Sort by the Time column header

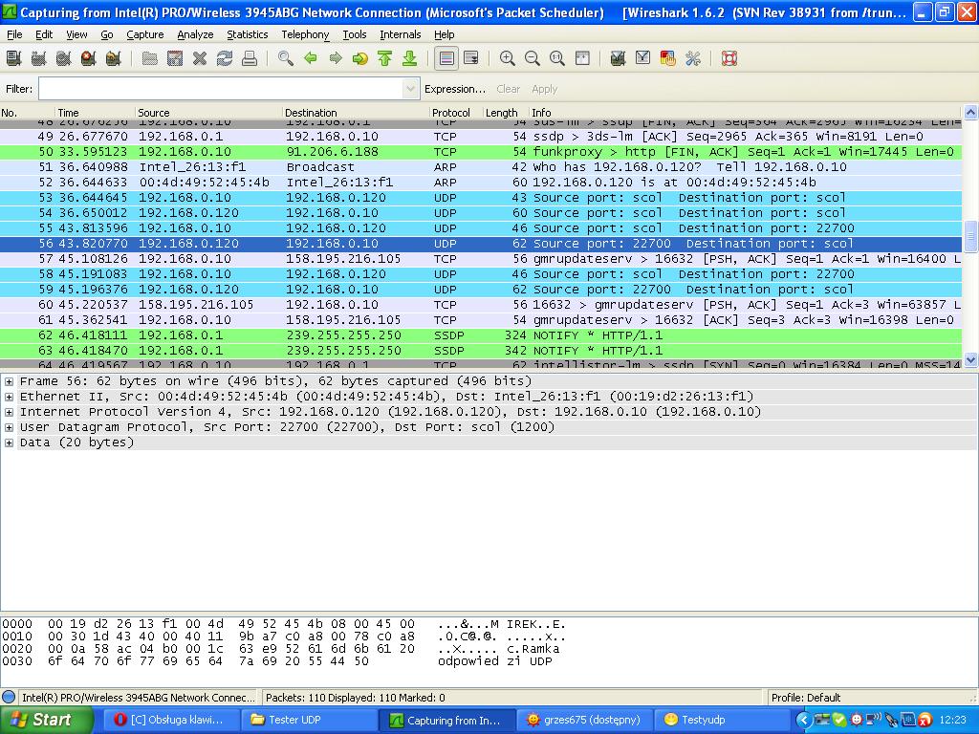click(95, 113)
